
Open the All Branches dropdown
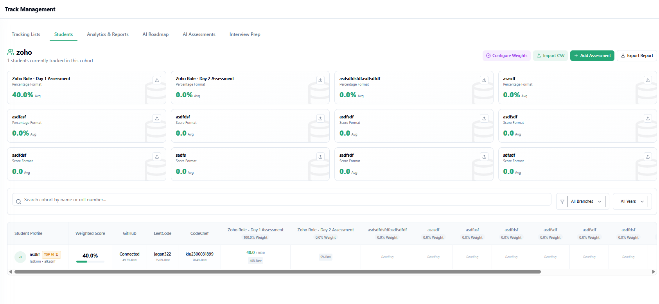(586, 201)
